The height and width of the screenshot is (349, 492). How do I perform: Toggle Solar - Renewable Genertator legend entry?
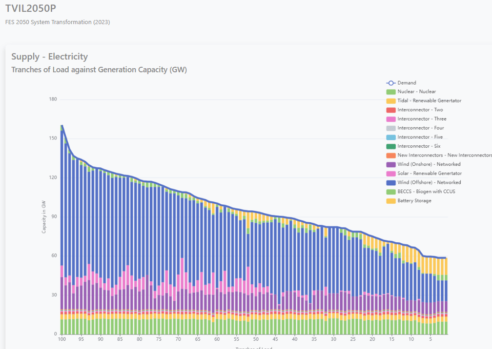point(424,173)
